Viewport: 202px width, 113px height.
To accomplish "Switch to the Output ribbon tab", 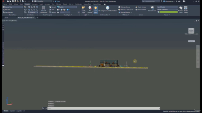I will tap(65, 4).
